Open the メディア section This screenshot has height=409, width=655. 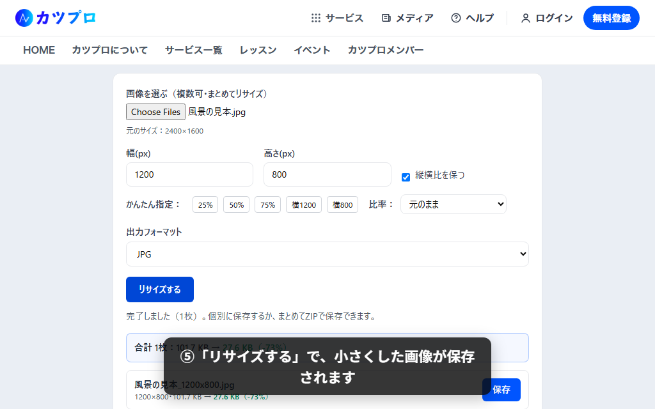tap(407, 18)
